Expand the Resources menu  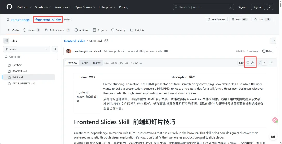click(63, 7)
